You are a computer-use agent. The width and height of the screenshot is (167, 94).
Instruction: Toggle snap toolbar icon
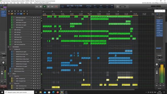[x=24, y=14]
